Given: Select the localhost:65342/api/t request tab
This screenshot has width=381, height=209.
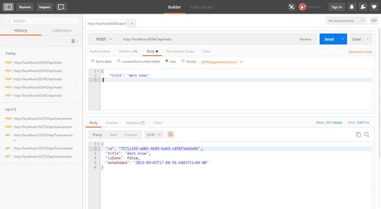Looking at the screenshot, I should (107, 23).
